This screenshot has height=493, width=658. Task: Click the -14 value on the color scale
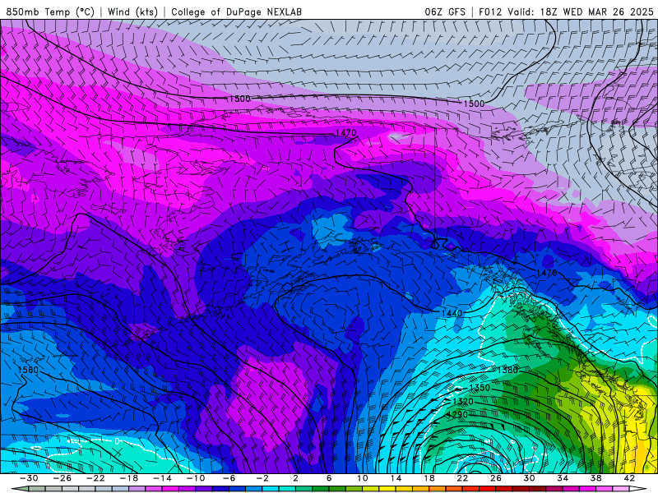pyautogui.click(x=162, y=478)
